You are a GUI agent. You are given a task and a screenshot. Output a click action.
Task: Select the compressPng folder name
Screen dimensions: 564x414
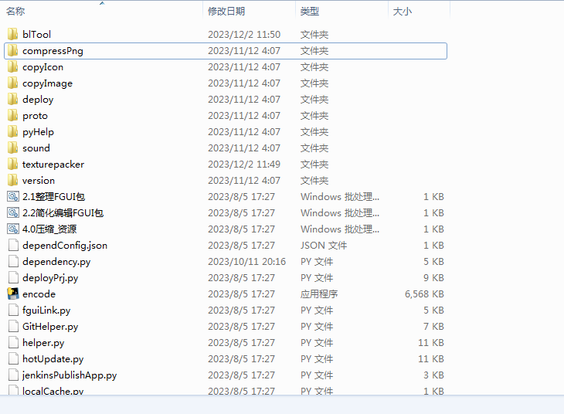[53, 51]
